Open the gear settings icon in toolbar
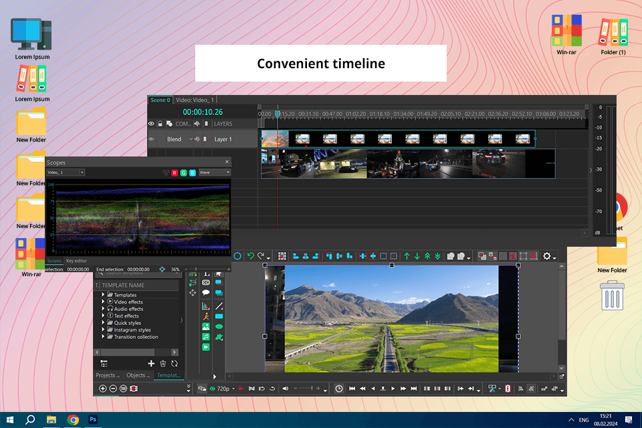This screenshot has width=642, height=428. (x=546, y=256)
